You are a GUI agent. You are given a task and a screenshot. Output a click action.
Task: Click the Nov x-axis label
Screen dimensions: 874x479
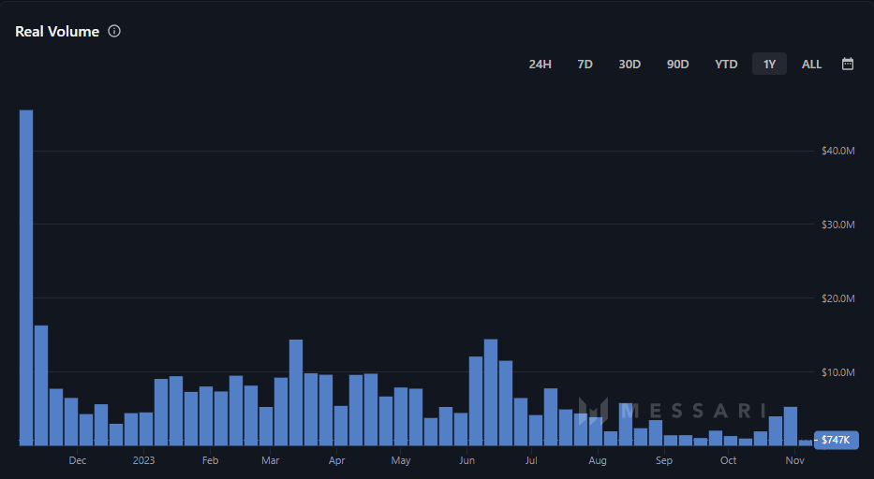(795, 460)
